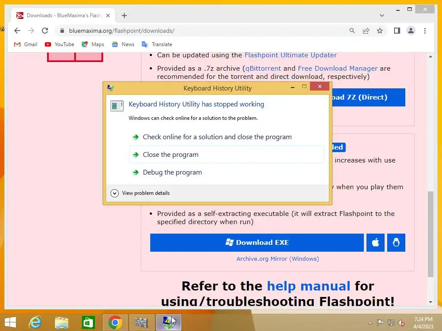Open the Translate bookmark
The image size is (442, 331).
[157, 44]
